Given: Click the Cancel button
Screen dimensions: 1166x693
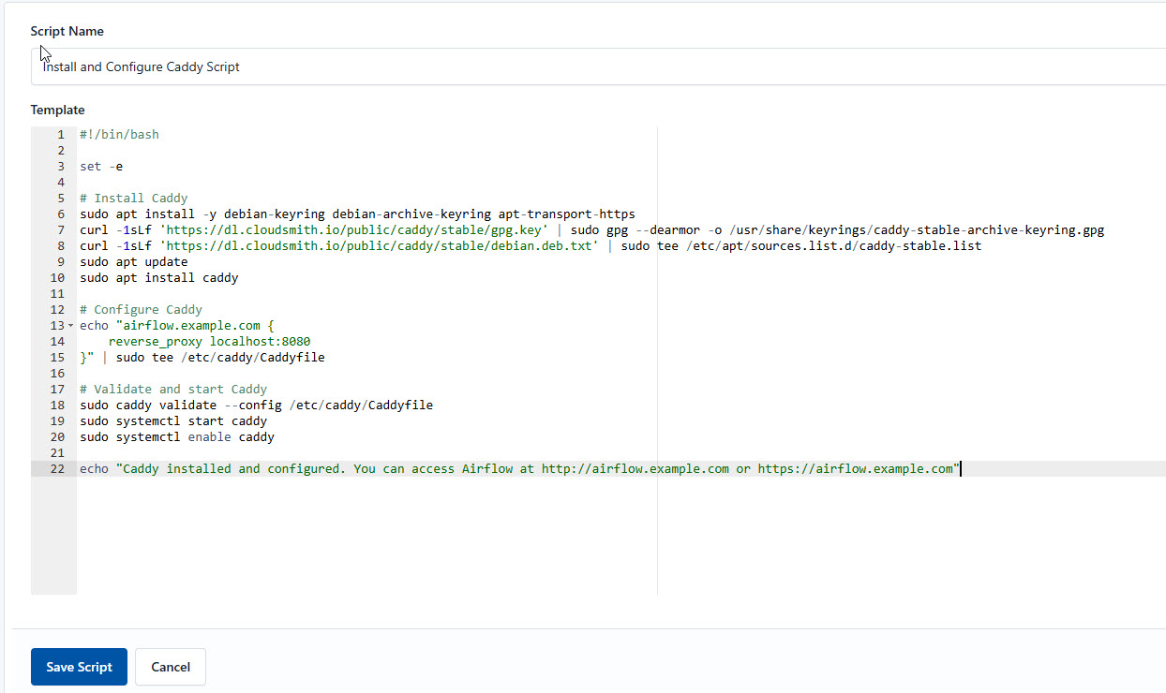Looking at the screenshot, I should (170, 667).
